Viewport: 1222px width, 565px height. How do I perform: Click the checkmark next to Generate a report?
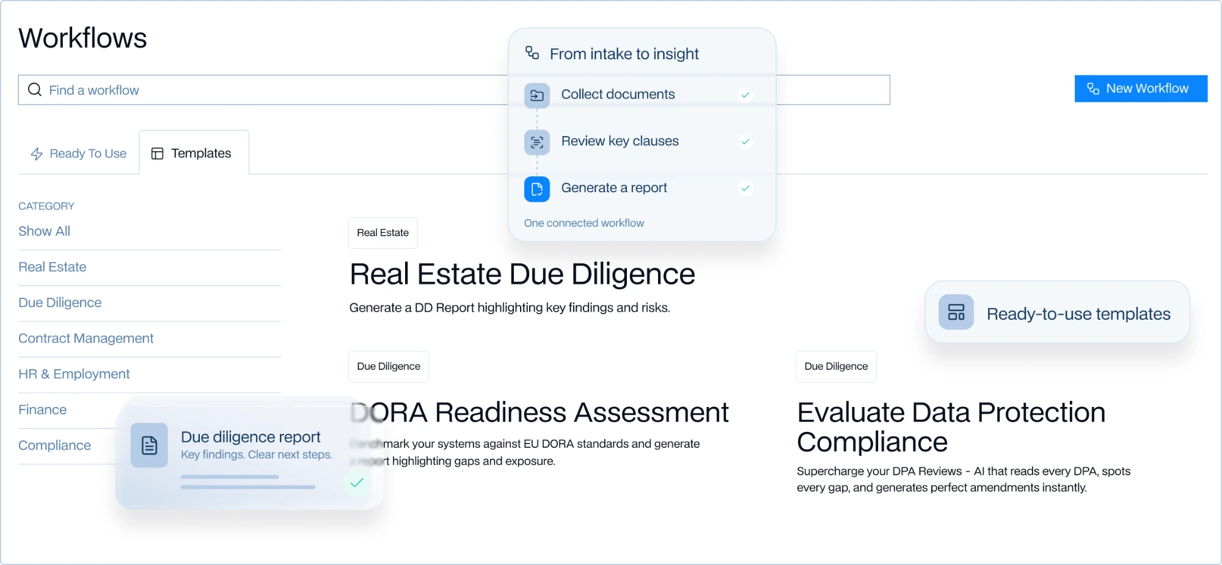(x=745, y=188)
